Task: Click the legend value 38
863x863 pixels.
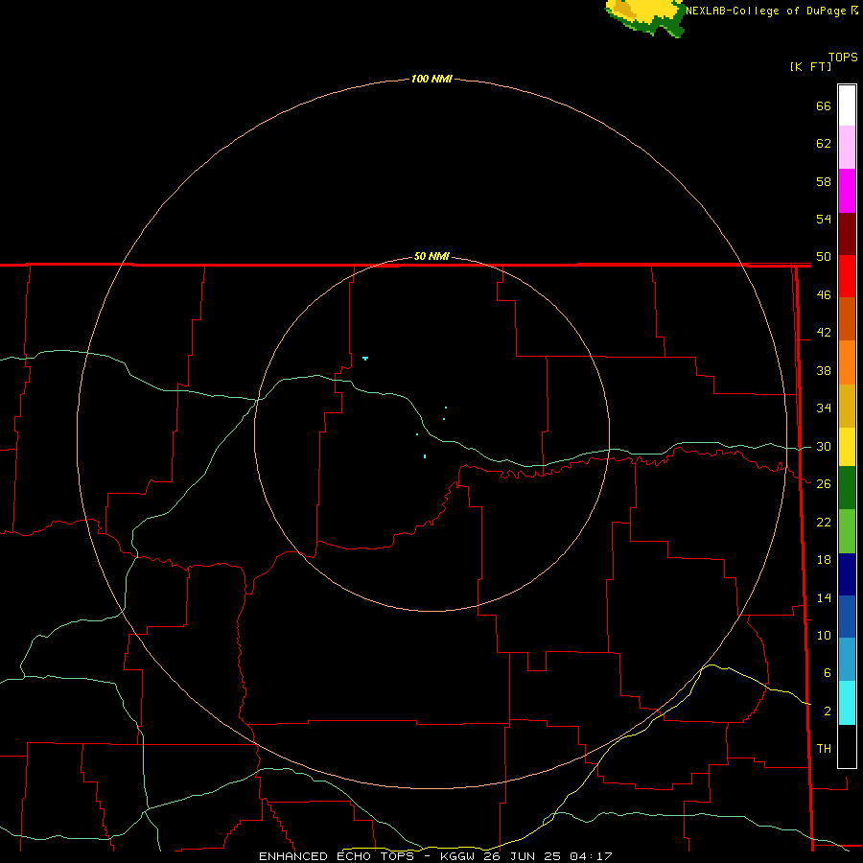Action: [824, 370]
